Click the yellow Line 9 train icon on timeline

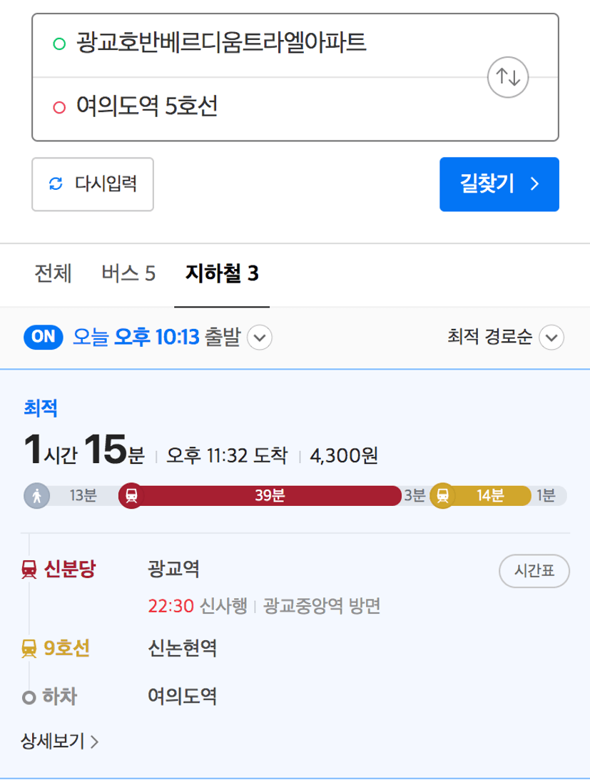point(442,495)
